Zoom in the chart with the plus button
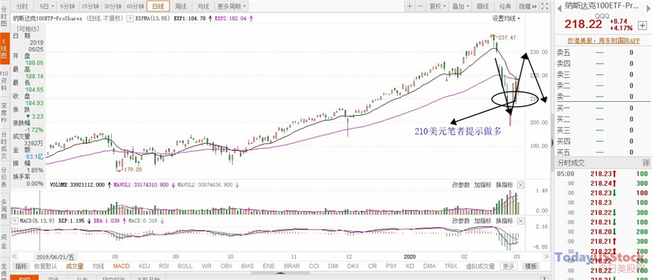Screen dimensions: 652x280 pyautogui.click(x=410, y=7)
